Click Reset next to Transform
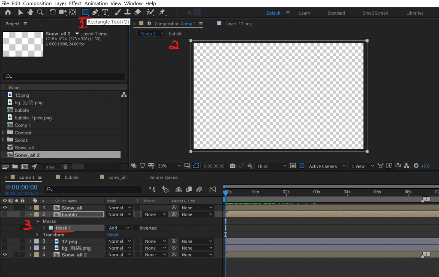The height and width of the screenshot is (277, 439). (x=112, y=235)
